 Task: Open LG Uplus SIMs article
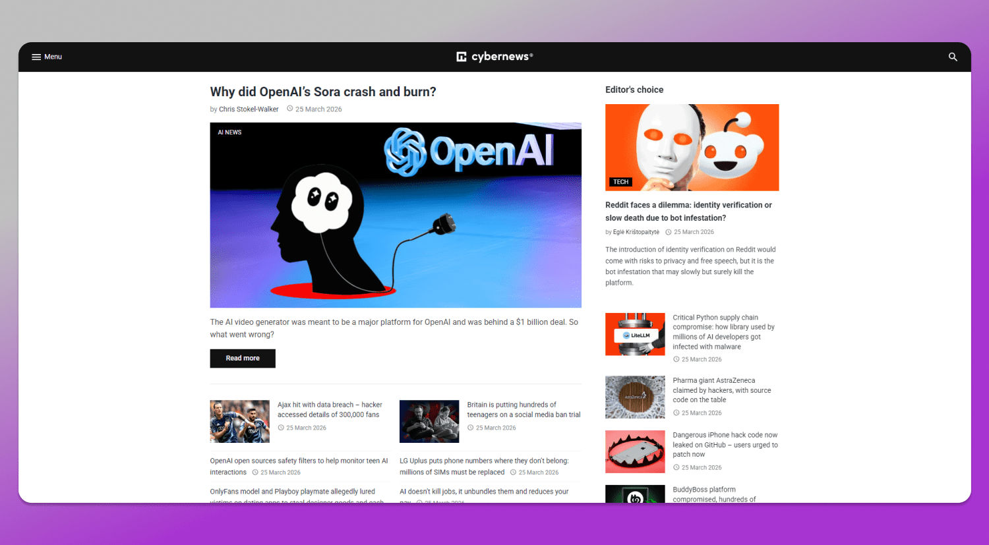(x=484, y=467)
